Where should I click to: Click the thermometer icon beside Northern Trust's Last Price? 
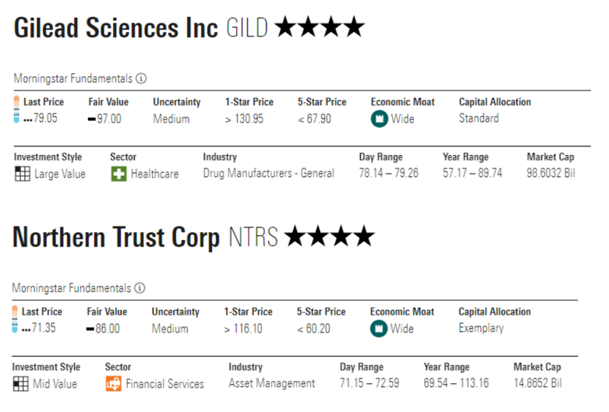pos(16,320)
